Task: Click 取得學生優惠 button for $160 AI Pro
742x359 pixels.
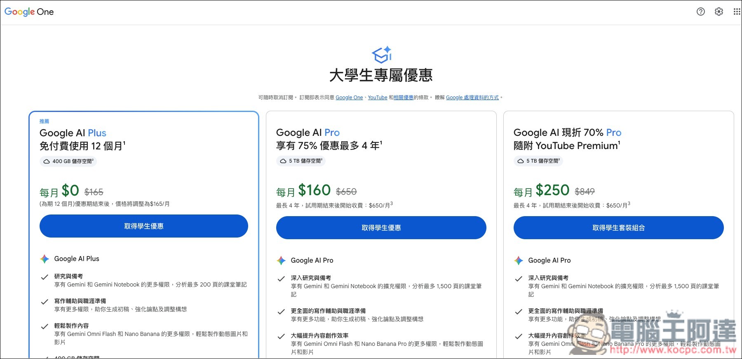Action: [381, 228]
